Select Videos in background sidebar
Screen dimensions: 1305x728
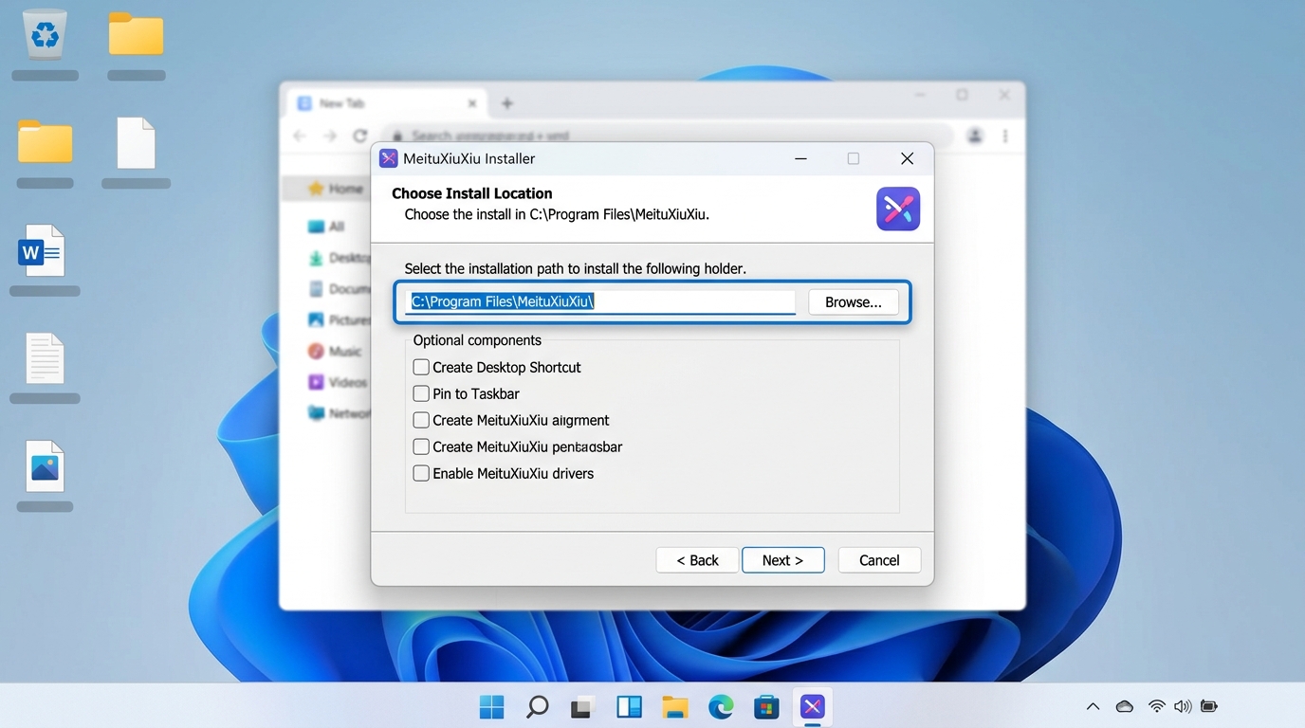(x=338, y=382)
